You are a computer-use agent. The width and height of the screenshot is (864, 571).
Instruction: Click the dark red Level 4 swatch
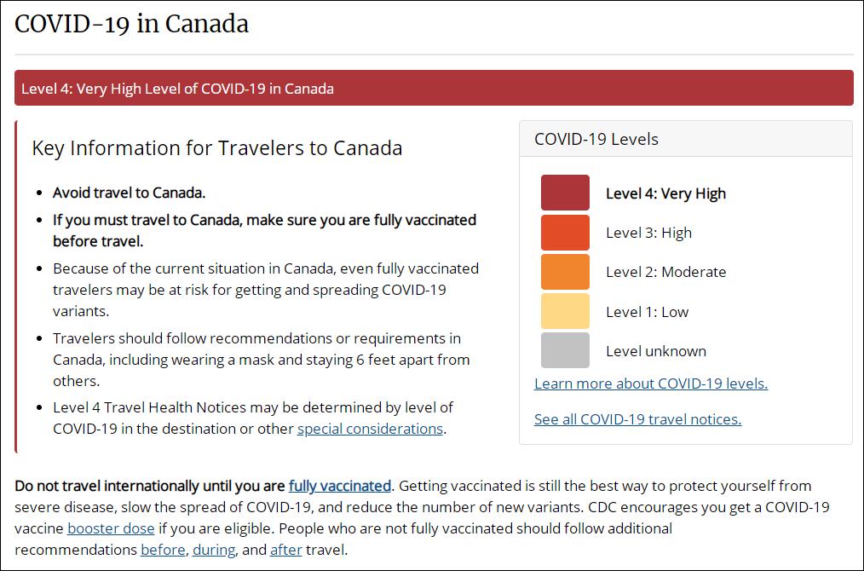[565, 193]
